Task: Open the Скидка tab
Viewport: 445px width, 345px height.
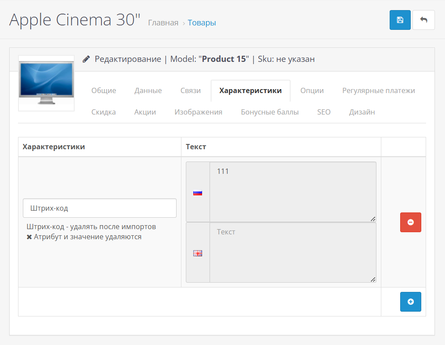Action: [104, 112]
